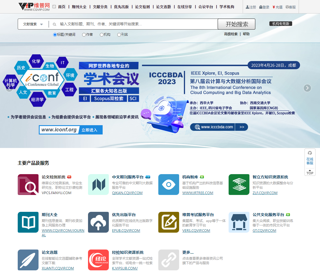Click the home icon beside 首页
Screen dimensions: 320x274
pos(54,7)
